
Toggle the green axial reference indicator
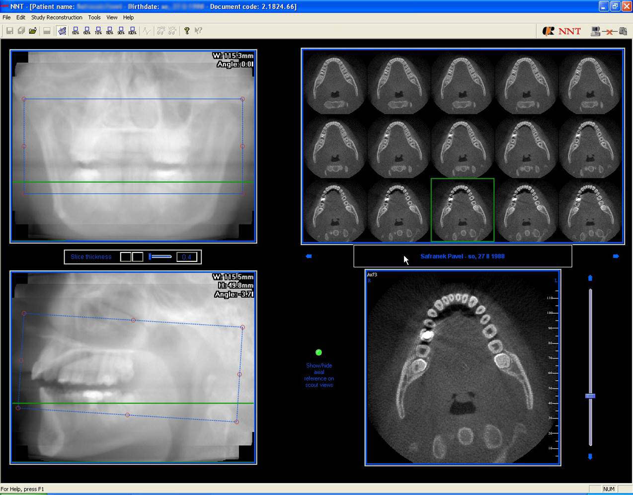pos(319,352)
